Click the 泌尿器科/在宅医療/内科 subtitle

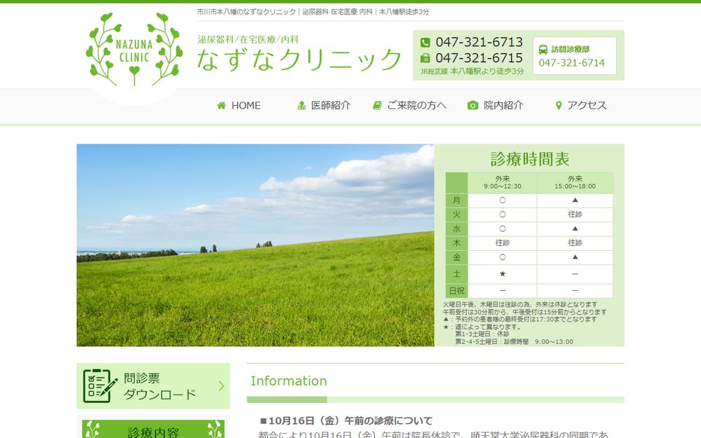[248, 39]
